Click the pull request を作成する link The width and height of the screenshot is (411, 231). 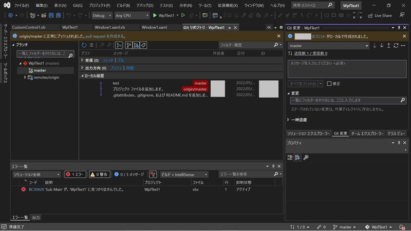pos(105,36)
